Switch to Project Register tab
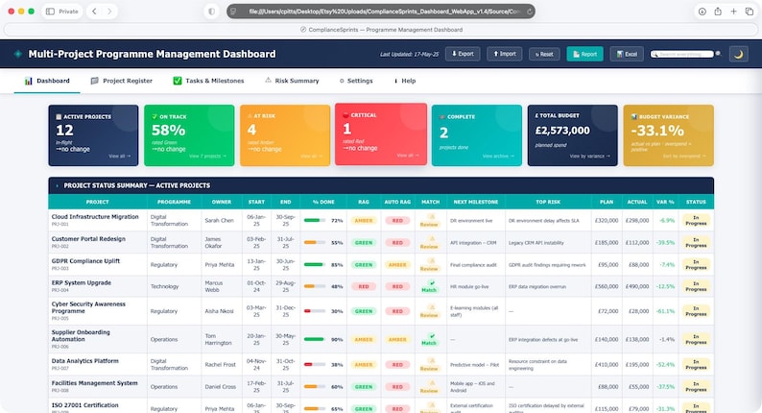 click(x=122, y=81)
